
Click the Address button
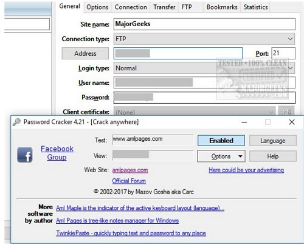85,53
